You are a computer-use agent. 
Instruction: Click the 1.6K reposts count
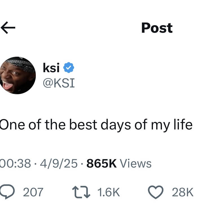[109, 192]
